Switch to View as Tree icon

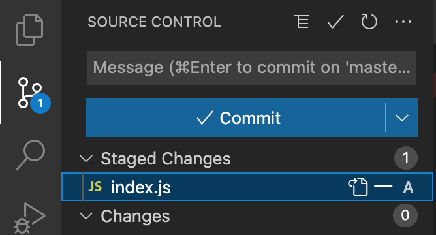(302, 22)
